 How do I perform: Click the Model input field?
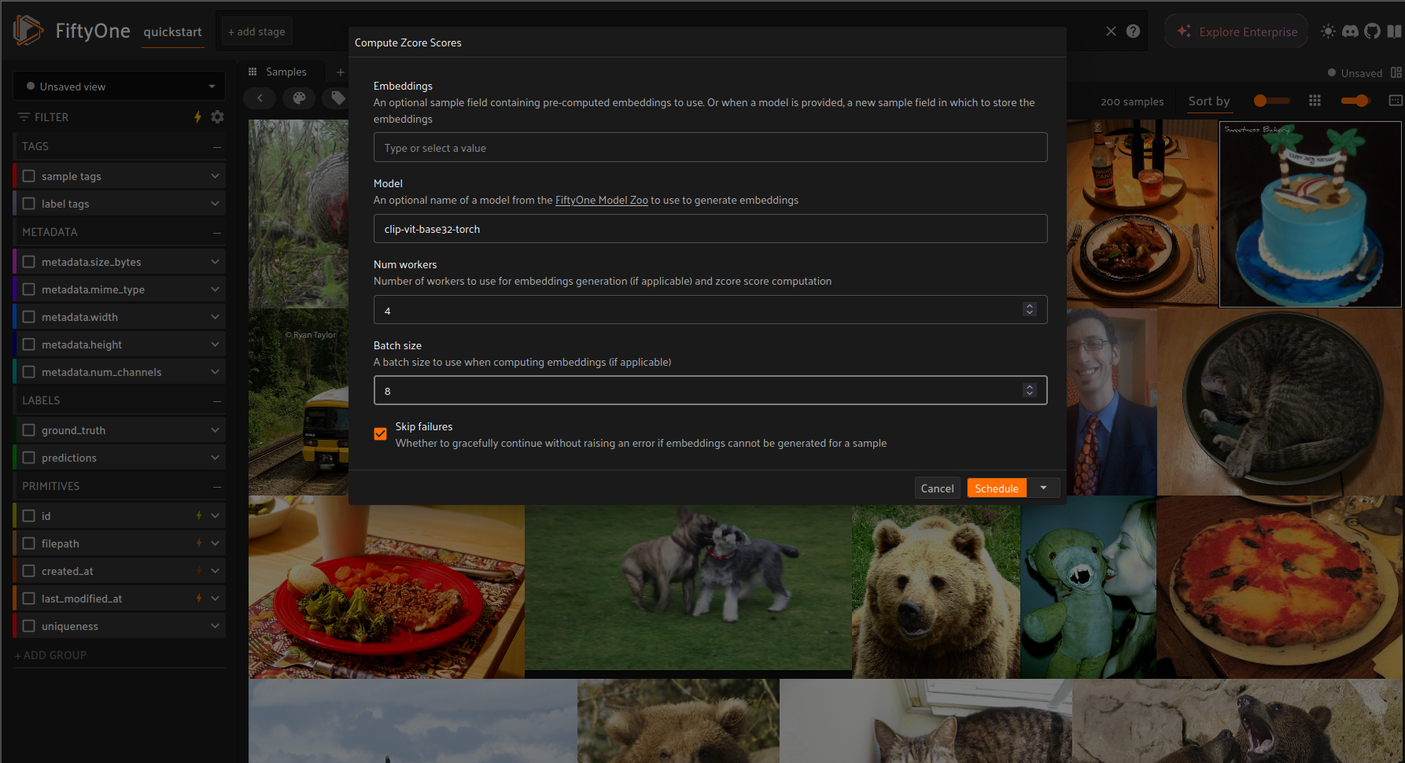710,229
